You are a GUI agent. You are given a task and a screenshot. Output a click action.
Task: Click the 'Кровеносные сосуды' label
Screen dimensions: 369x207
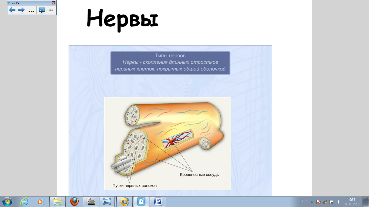[200, 175]
